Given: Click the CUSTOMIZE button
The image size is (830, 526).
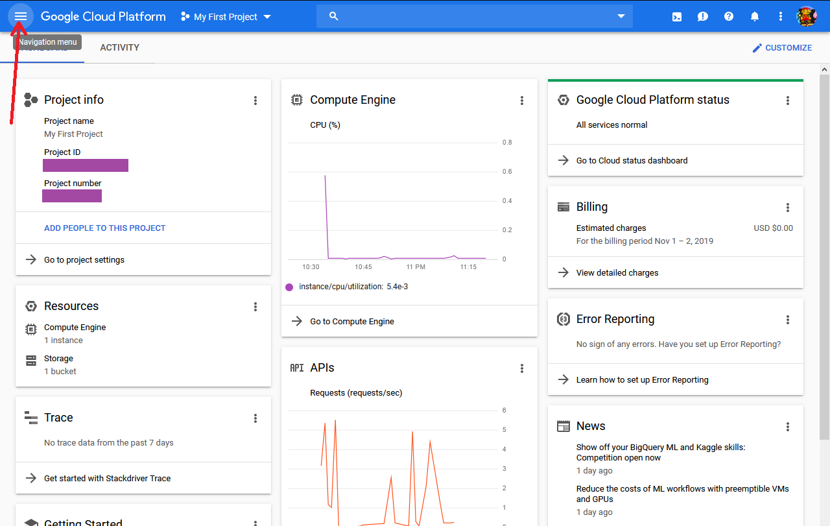Looking at the screenshot, I should pos(782,48).
